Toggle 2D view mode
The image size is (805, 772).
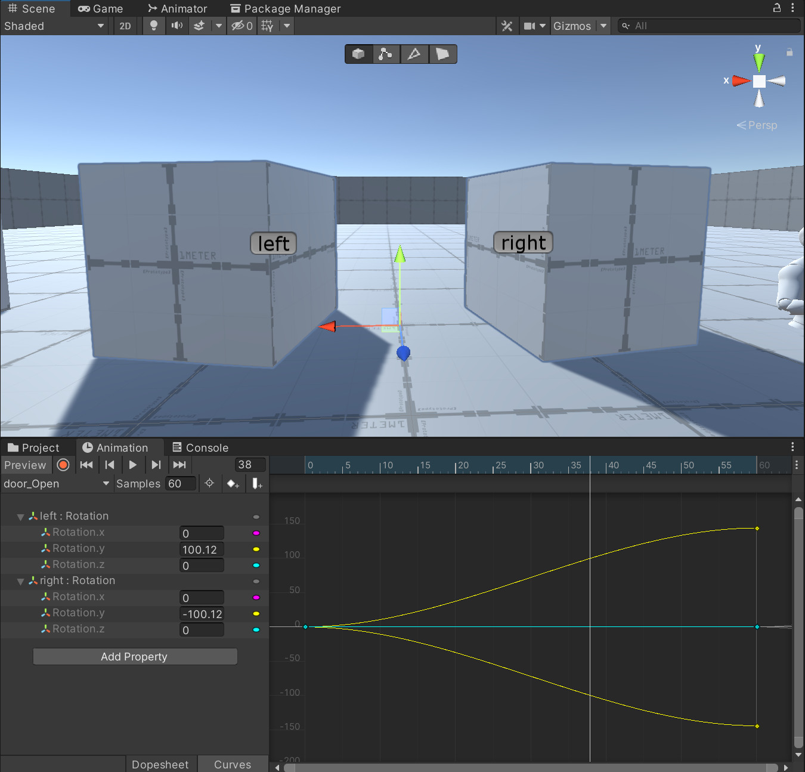[x=125, y=26]
